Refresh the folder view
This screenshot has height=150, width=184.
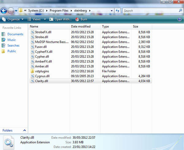(117, 11)
